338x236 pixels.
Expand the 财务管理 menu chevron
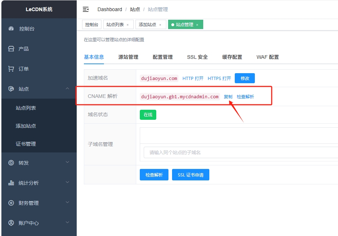[x=67, y=203]
